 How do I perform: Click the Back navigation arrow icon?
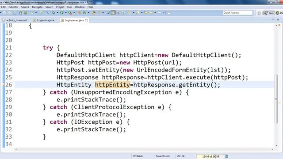point(151,13)
